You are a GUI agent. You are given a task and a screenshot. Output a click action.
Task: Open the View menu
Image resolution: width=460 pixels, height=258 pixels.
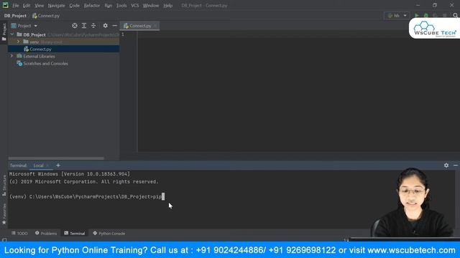39,6
